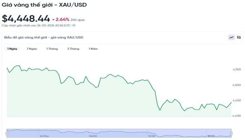Viewport: 245px width, 140px height.
Task: Click the right range slider handle
Action: [231, 133]
